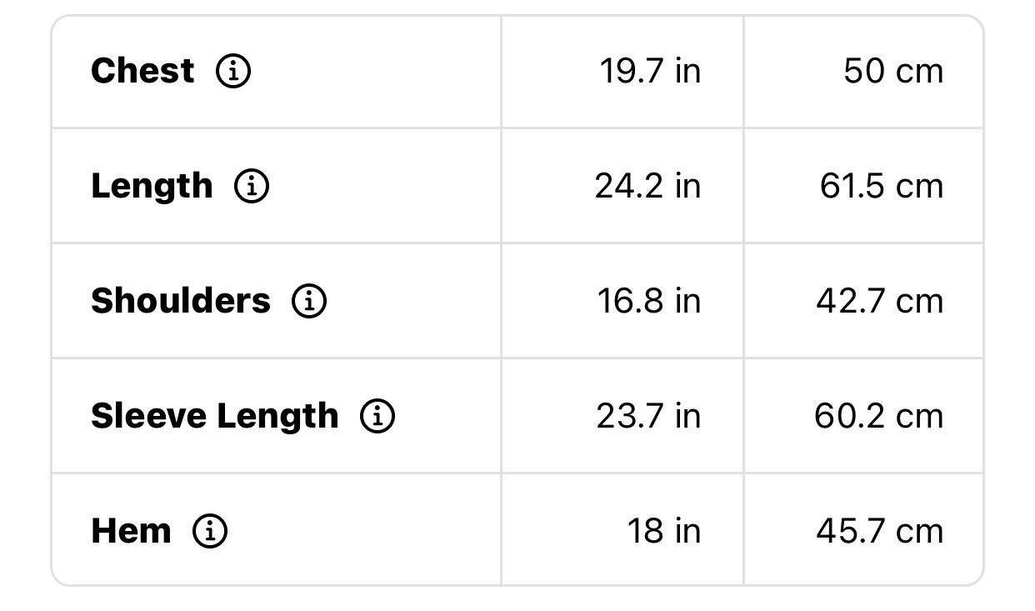Click the Sleeve Length label
The width and height of the screenshot is (1035, 611).
[215, 416]
